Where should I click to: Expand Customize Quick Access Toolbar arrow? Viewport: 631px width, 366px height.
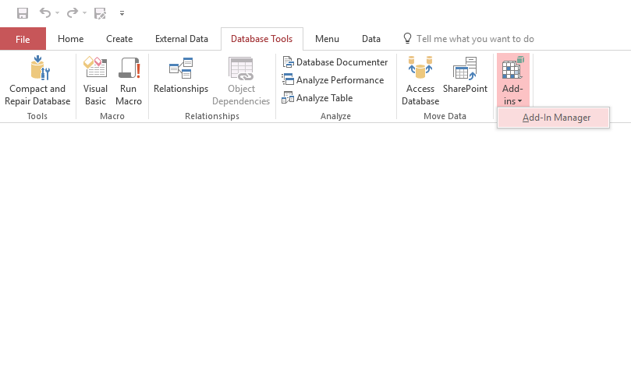point(122,13)
